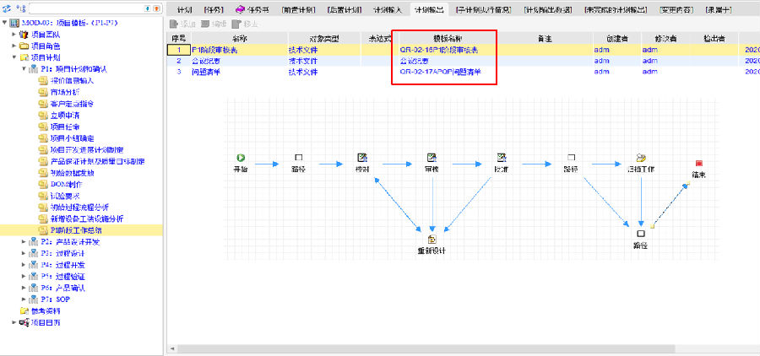The height and width of the screenshot is (356, 760).
Task: Click the 归档工作 workflow node icon
Action: 641,158
